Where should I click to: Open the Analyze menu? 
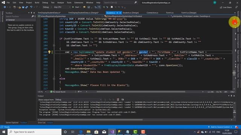(61, 3)
